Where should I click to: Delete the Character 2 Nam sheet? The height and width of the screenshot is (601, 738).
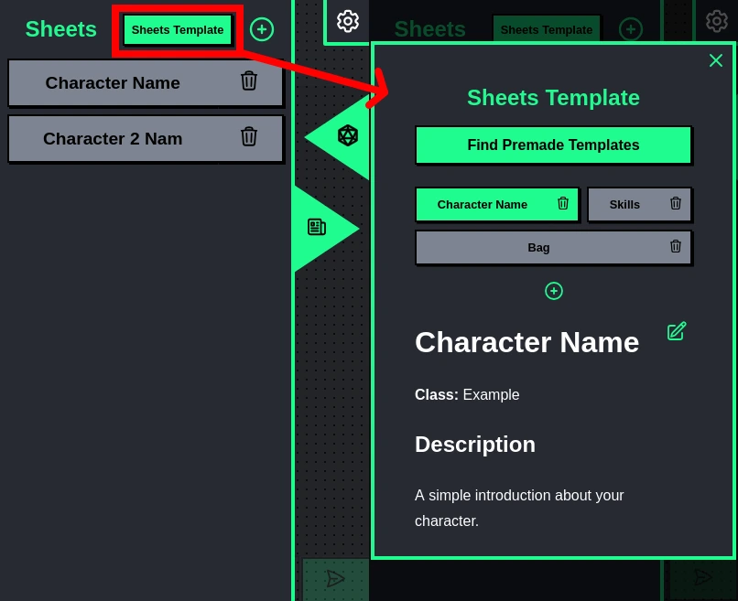[x=249, y=137]
